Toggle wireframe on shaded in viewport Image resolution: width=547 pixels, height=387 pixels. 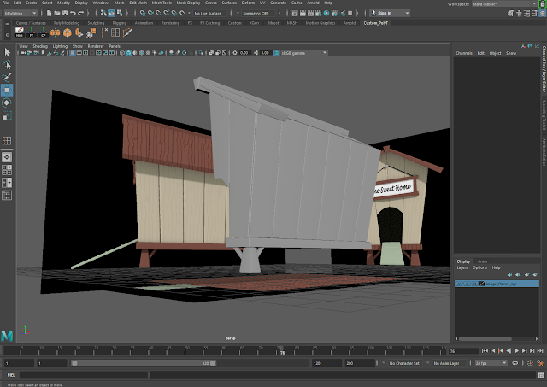(144, 53)
